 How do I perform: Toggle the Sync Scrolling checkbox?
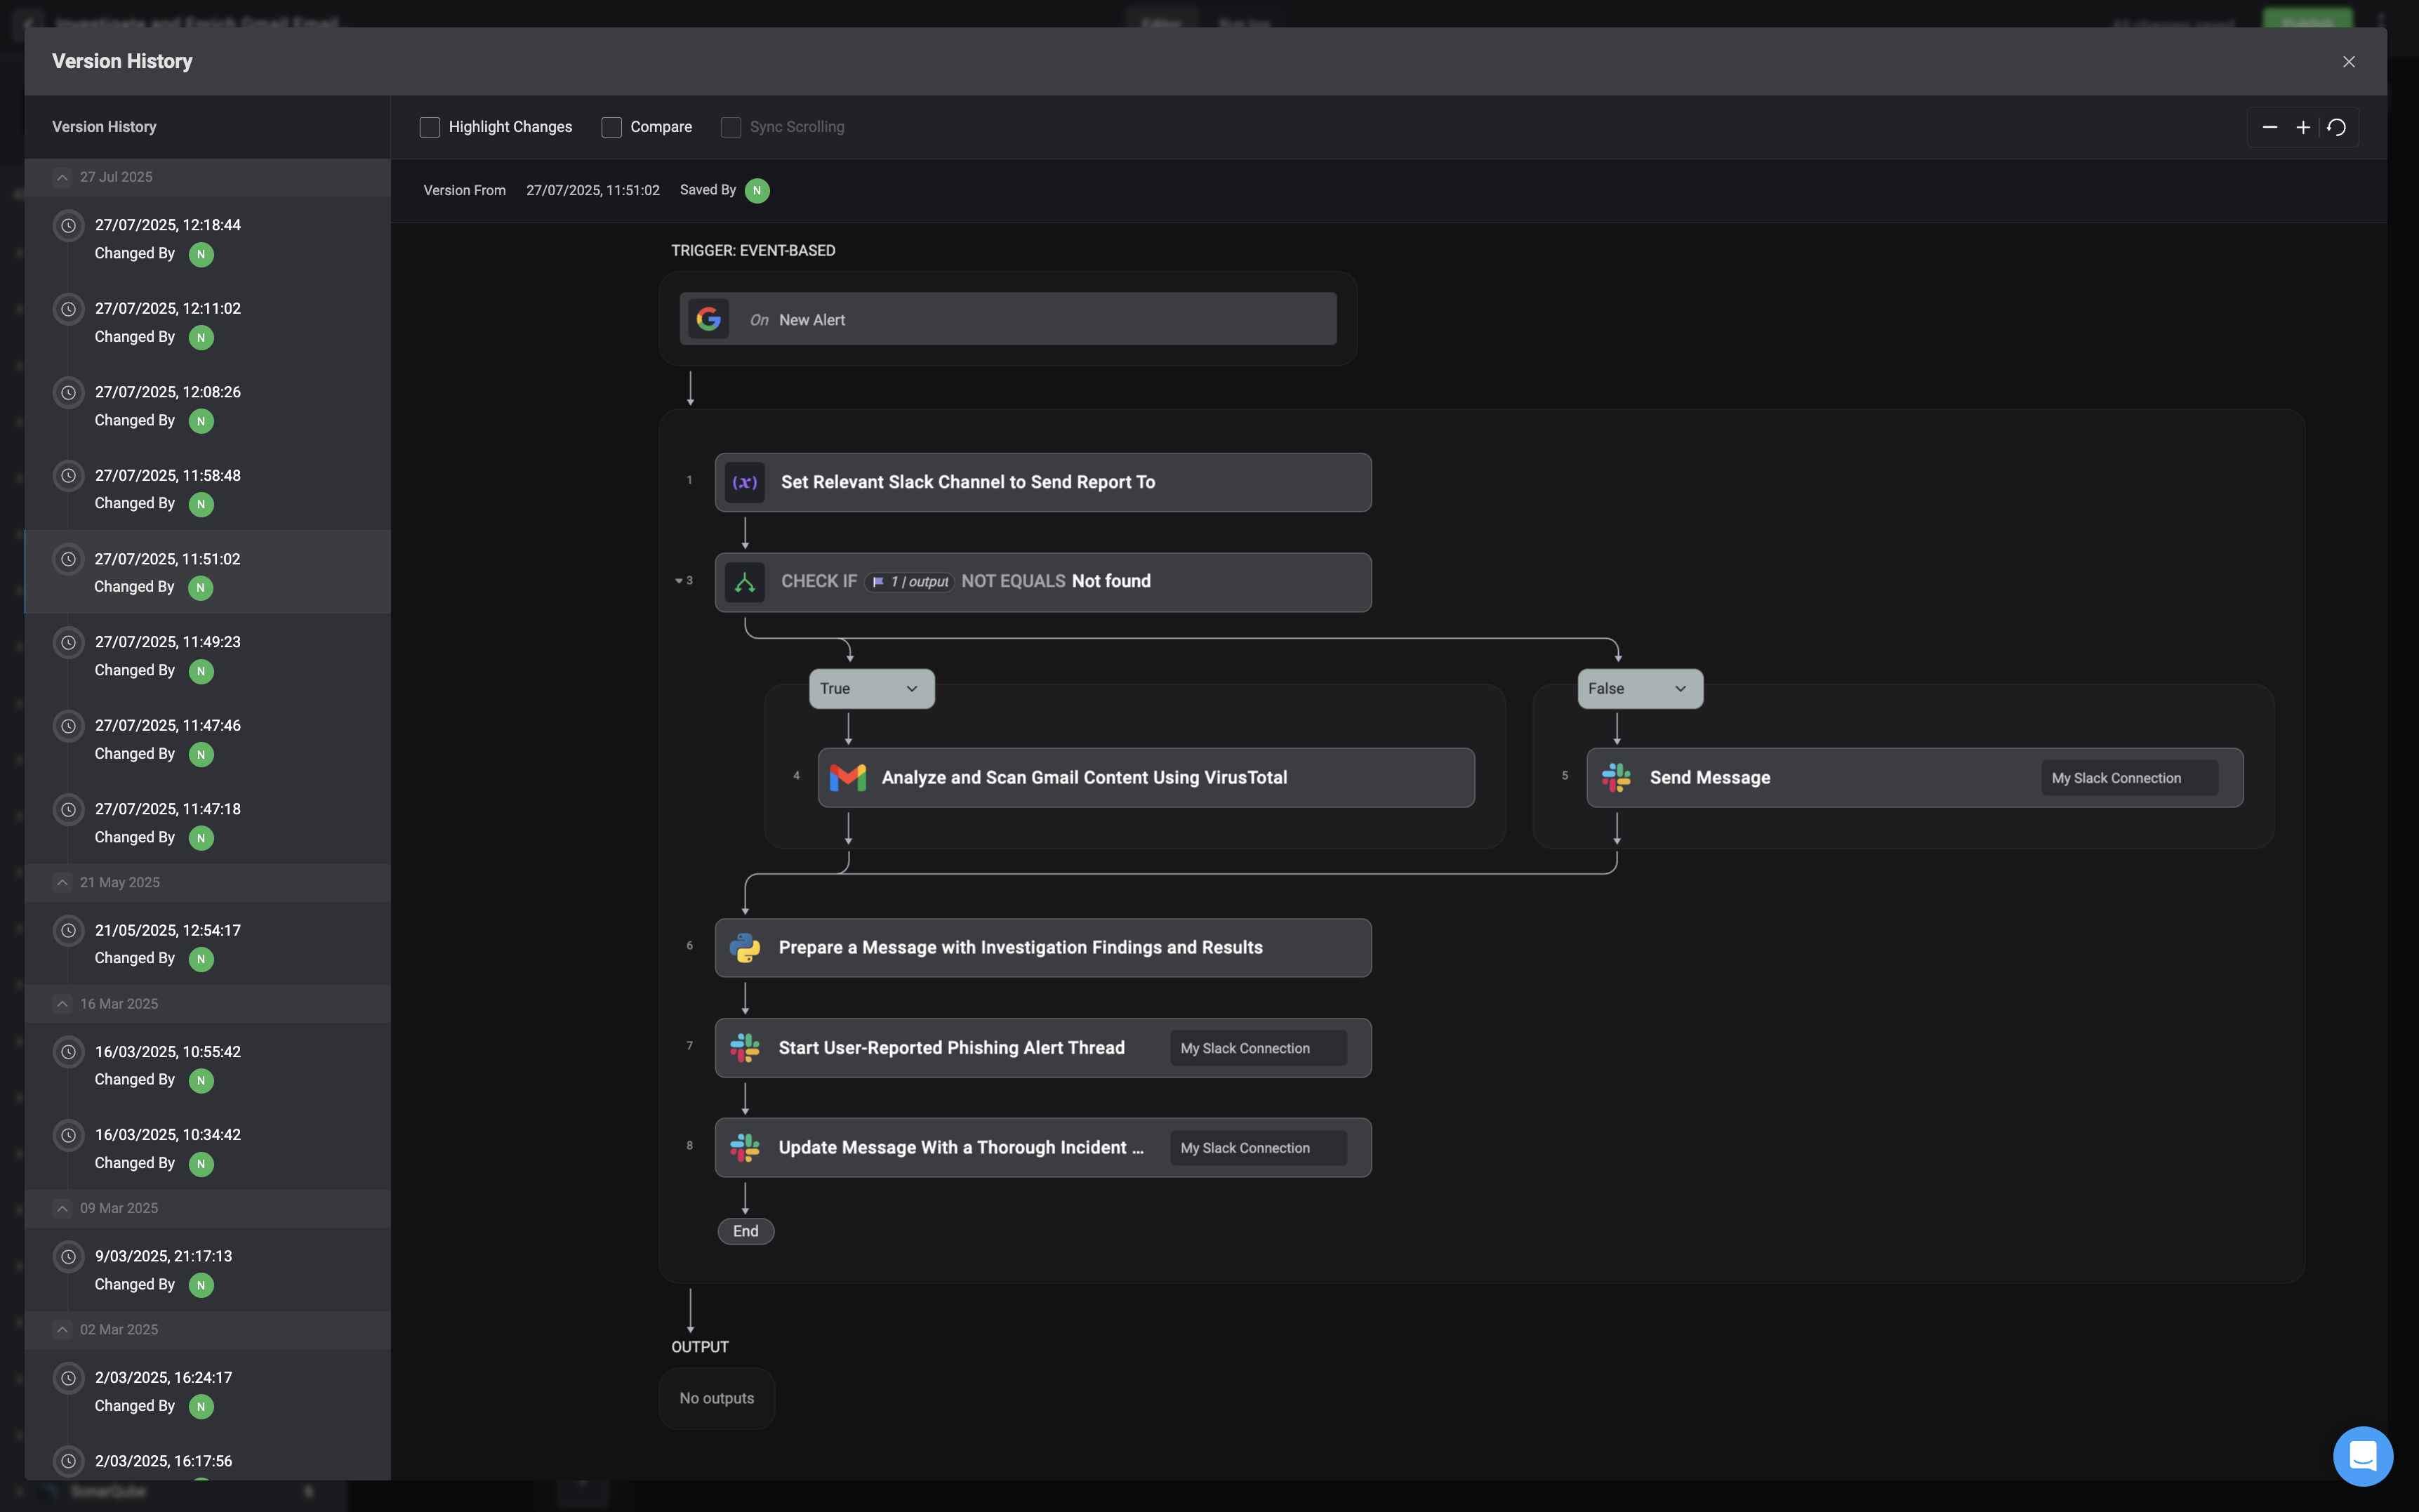[x=731, y=127]
